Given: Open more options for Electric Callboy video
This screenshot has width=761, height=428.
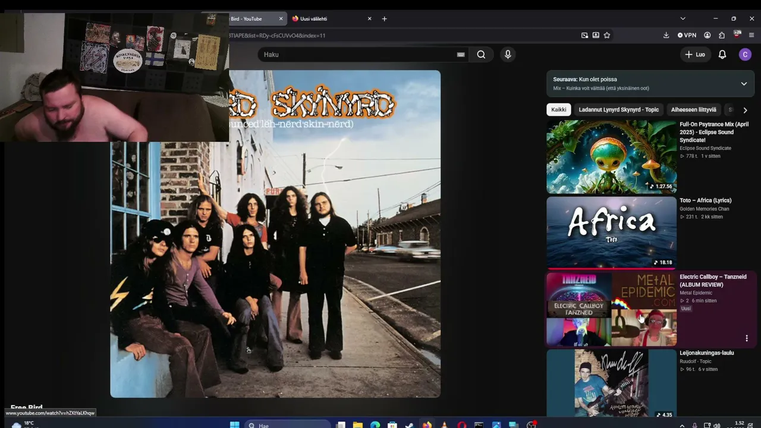Looking at the screenshot, I should click(x=747, y=338).
